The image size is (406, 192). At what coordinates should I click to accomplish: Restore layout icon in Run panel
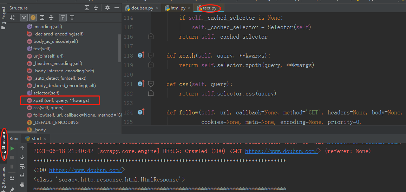point(12,178)
